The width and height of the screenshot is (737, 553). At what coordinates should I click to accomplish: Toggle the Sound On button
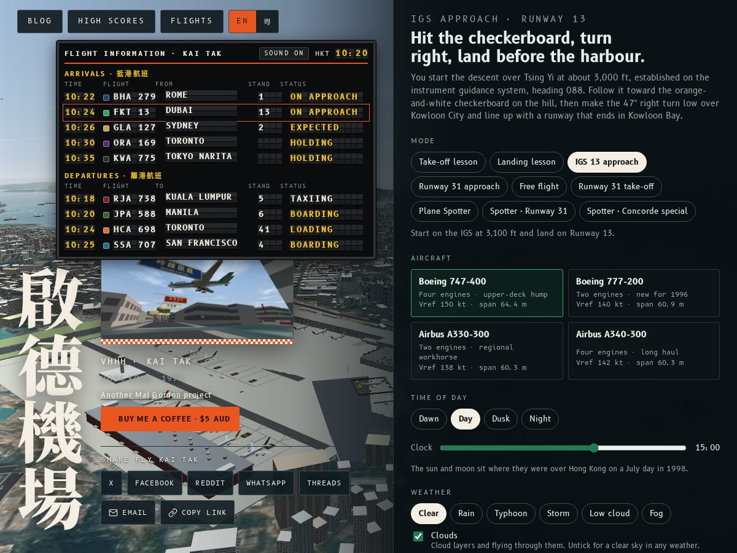tap(284, 53)
